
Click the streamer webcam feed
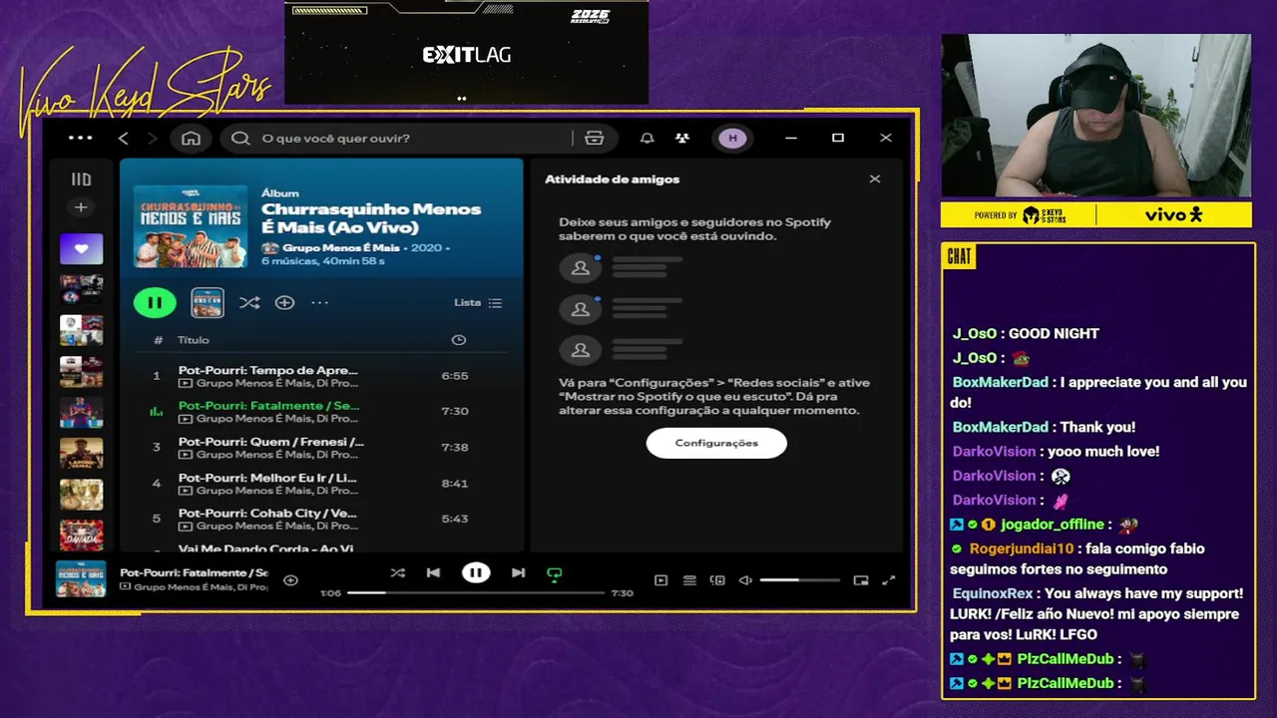[1096, 116]
